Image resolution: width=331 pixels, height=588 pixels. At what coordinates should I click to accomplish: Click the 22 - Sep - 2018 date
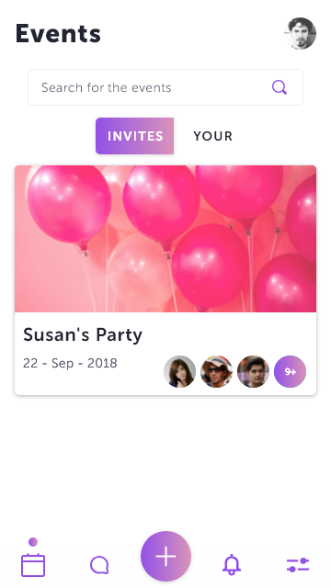pos(70,364)
